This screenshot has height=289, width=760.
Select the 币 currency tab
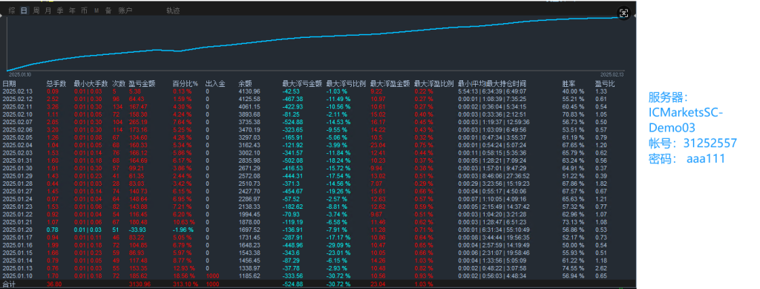click(x=85, y=10)
